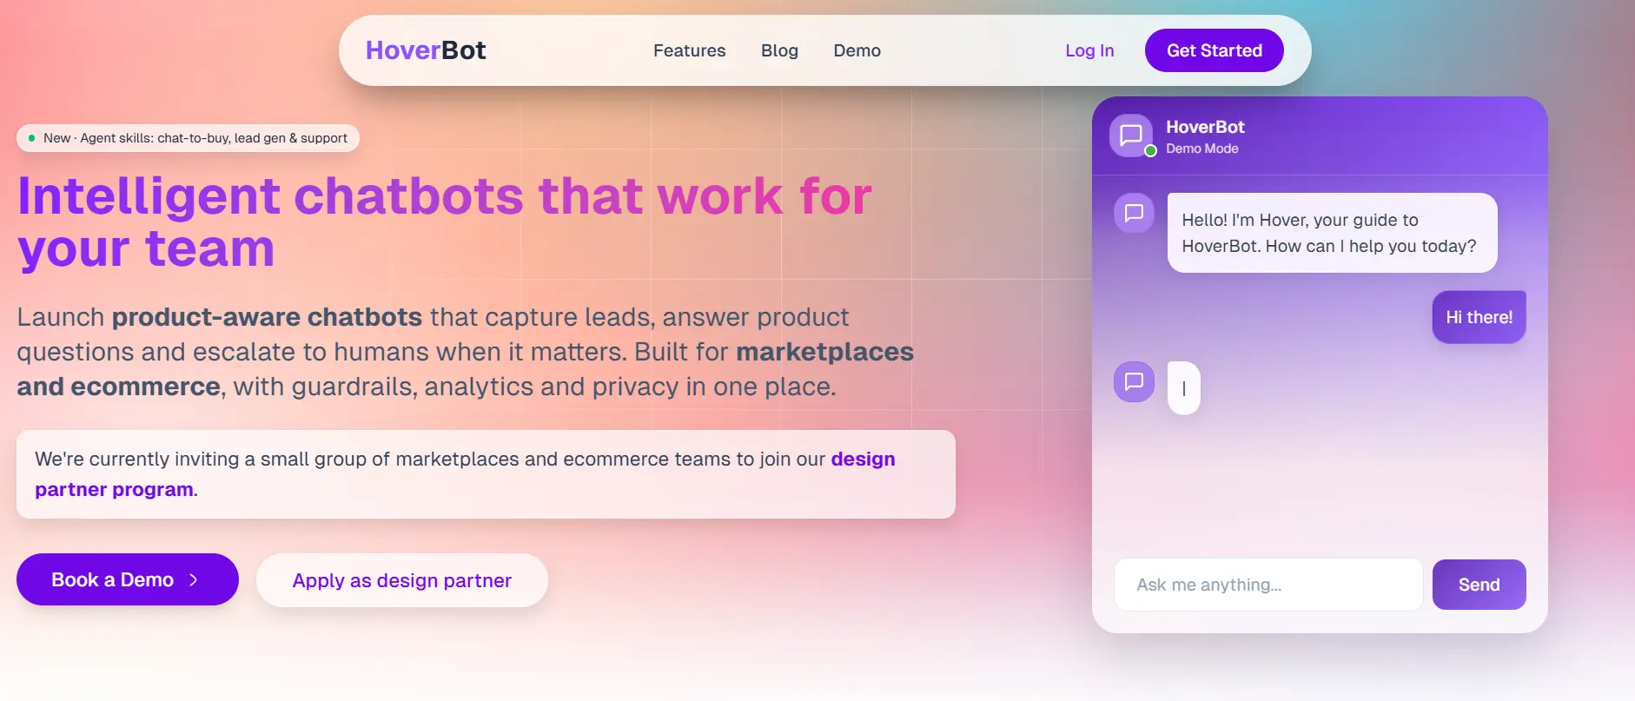Click the bot avatar beside the typing bubble
This screenshot has height=701, width=1635.
point(1134,381)
